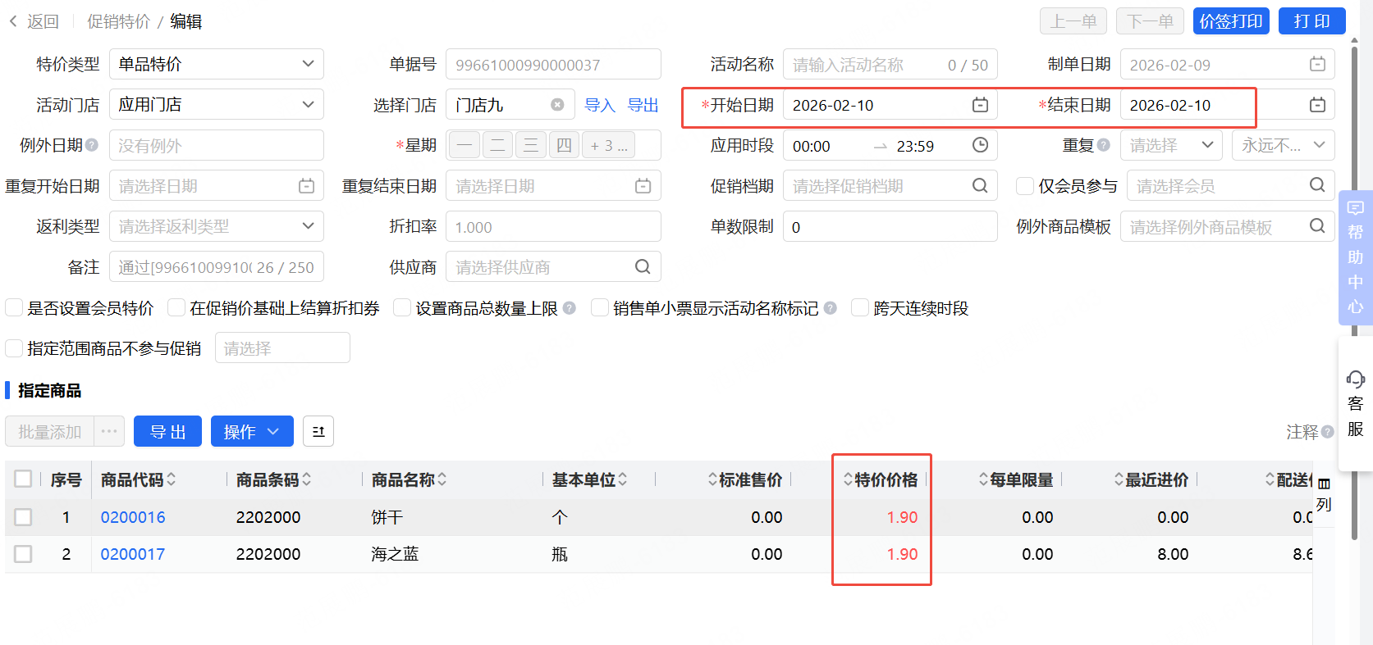Click the blue 导出 button

pos(167,431)
